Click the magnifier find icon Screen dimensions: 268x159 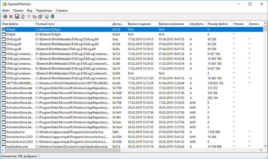pos(47,17)
